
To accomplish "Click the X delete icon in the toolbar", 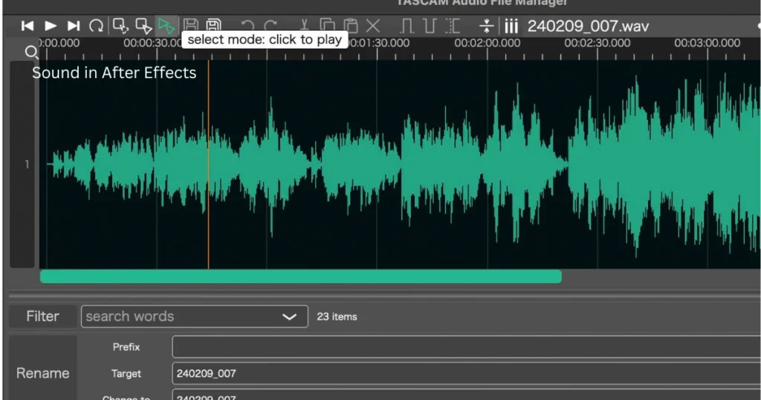I will [373, 26].
